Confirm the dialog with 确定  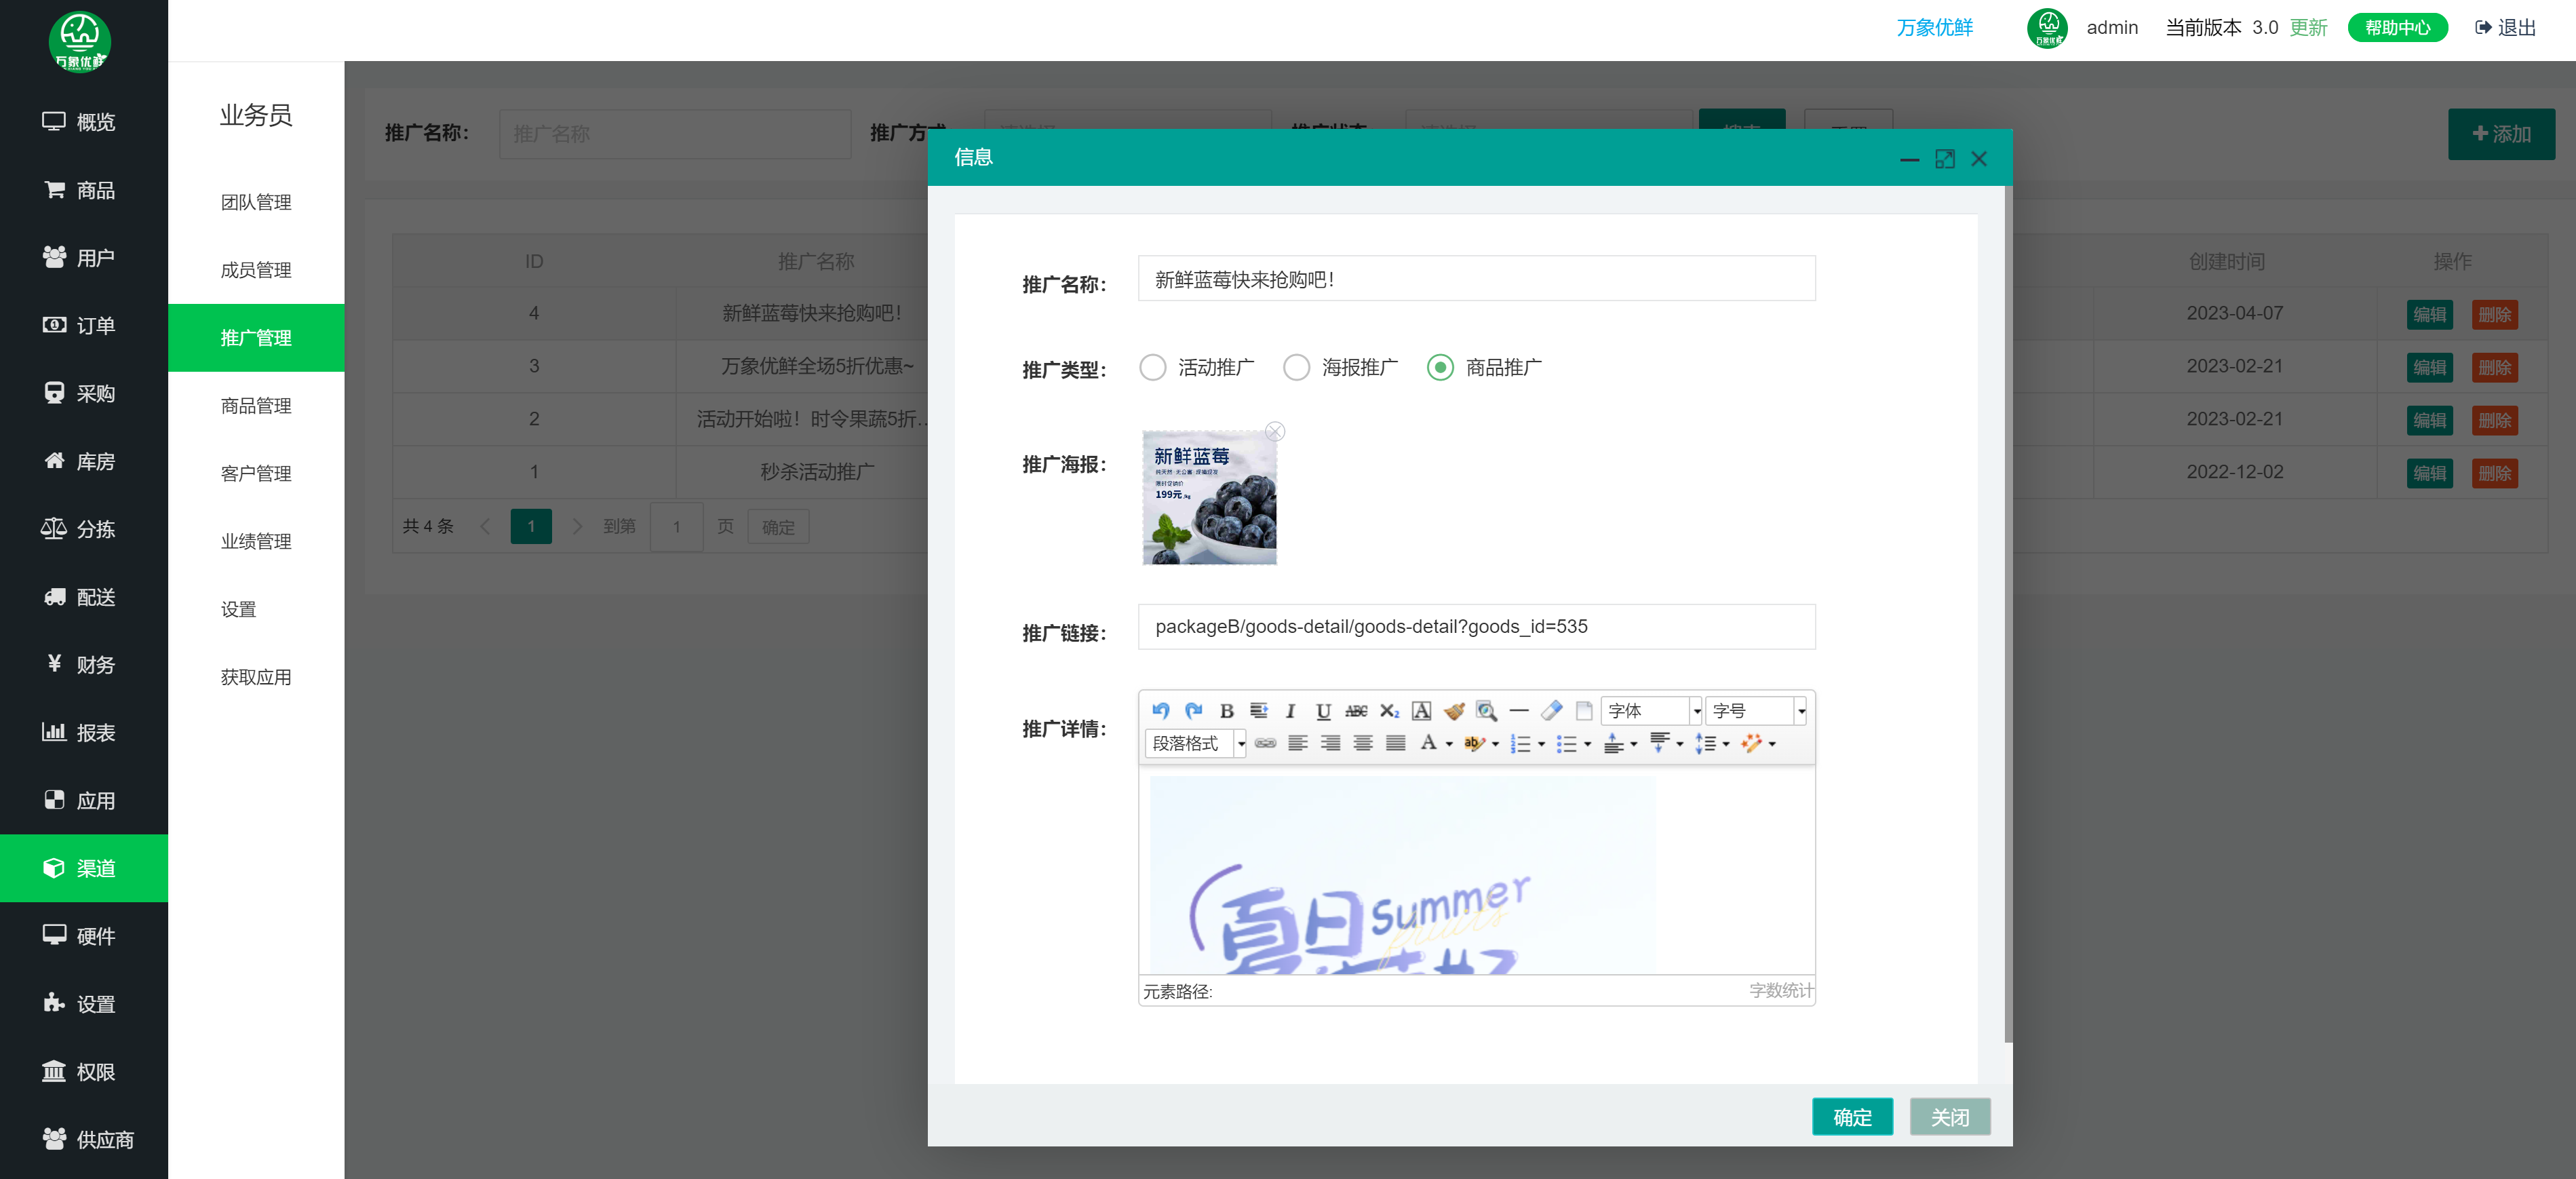click(1852, 1117)
